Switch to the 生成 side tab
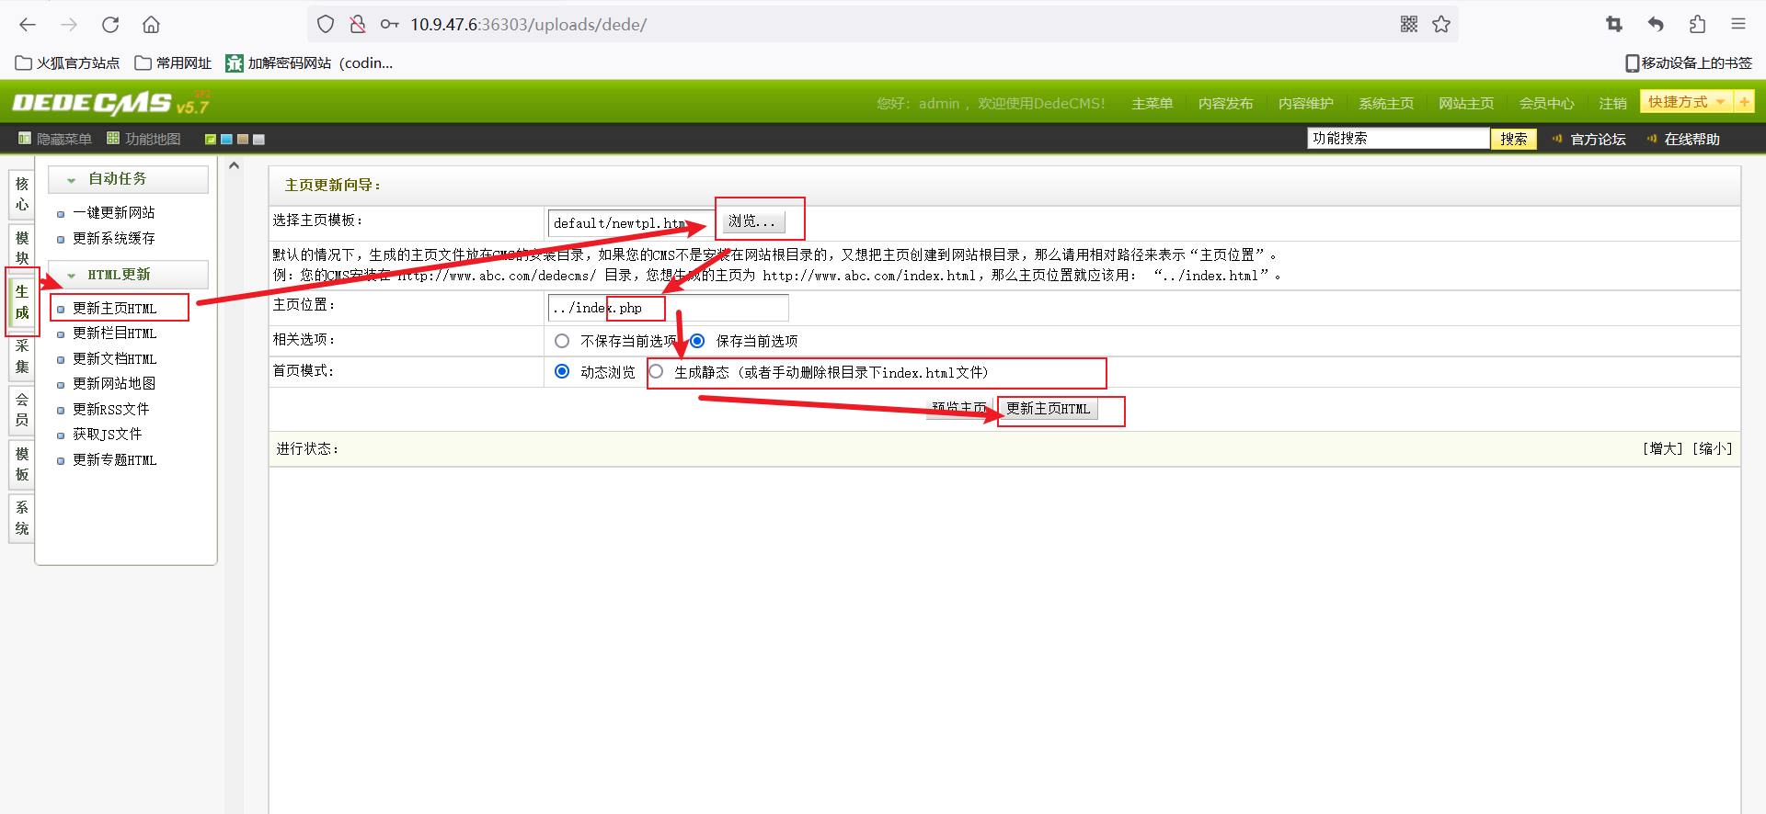 pyautogui.click(x=22, y=301)
